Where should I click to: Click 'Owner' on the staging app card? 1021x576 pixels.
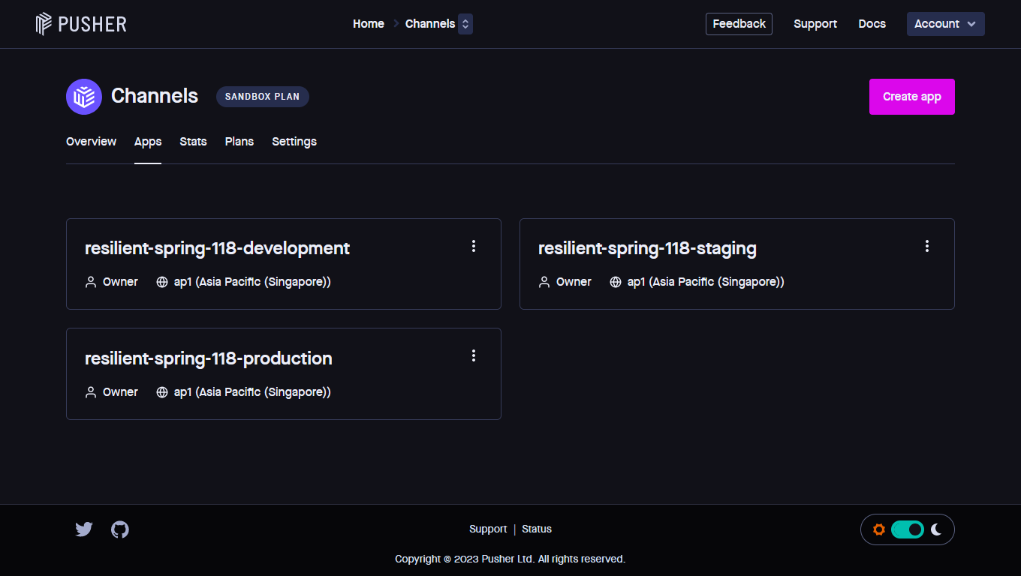point(574,282)
